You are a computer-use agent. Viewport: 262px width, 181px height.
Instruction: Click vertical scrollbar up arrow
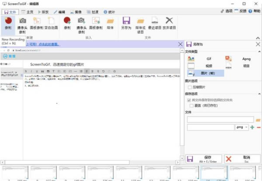(x=182, y=51)
